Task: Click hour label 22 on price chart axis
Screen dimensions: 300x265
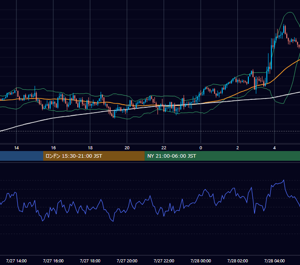Action: [164, 148]
